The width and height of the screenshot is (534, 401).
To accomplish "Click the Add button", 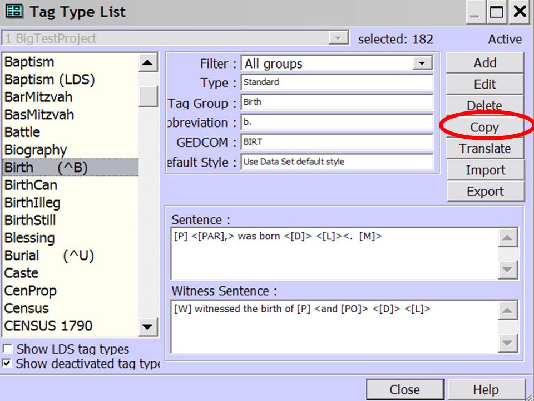I will [x=484, y=63].
